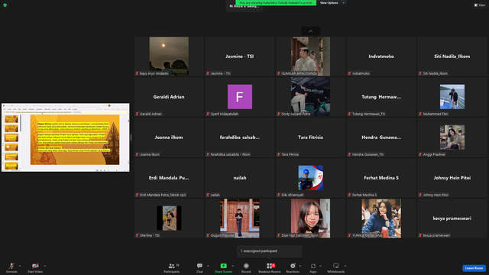Start Video using the camera icon
This screenshot has height=275, width=489.
click(x=35, y=266)
